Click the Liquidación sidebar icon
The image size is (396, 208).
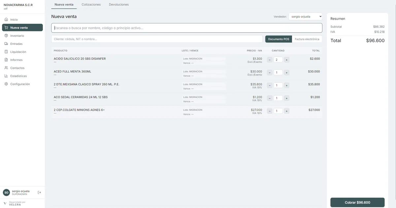[x=6, y=52]
